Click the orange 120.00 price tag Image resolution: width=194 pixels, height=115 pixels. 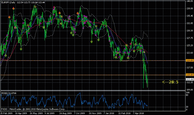(x=190, y=61)
